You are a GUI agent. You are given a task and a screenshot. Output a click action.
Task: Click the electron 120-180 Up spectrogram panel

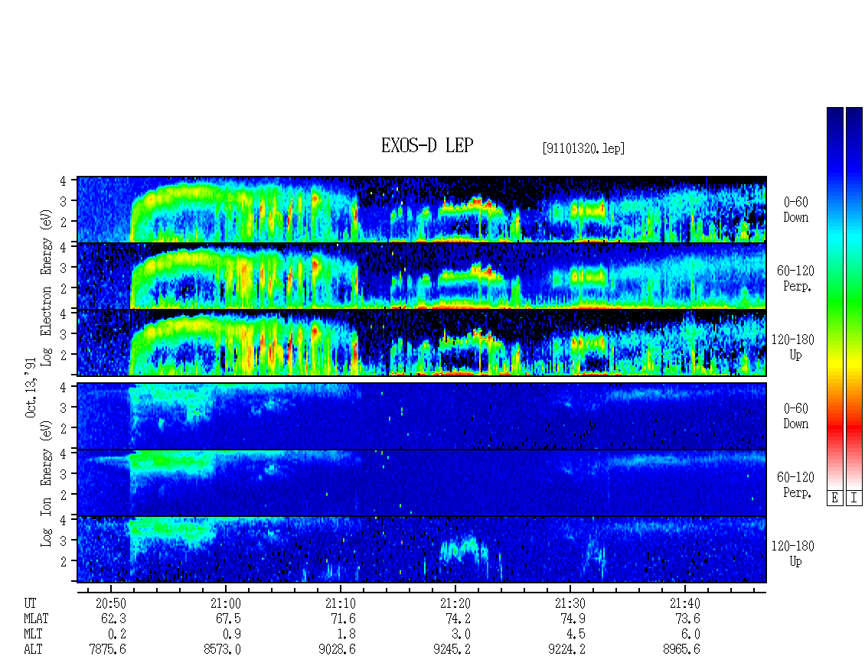pos(422,343)
